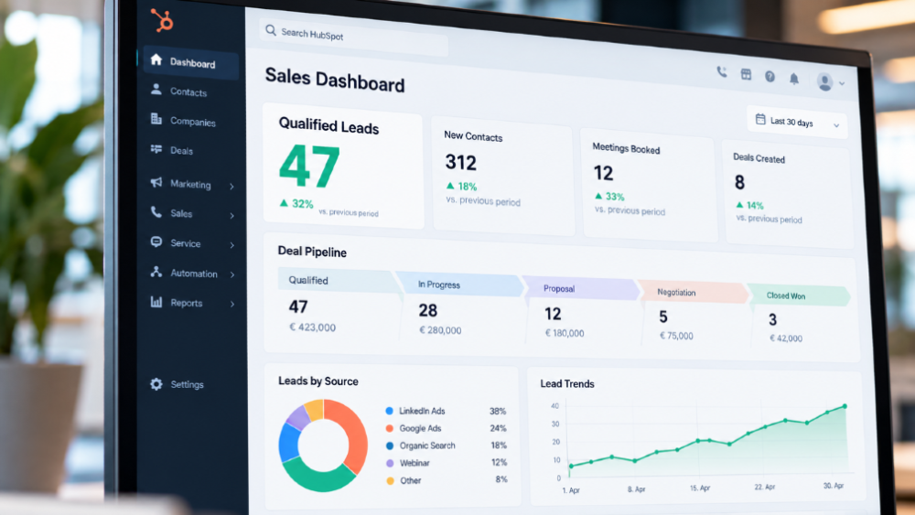Click the Service chat bubble icon
The width and height of the screenshot is (915, 515).
pyautogui.click(x=156, y=241)
